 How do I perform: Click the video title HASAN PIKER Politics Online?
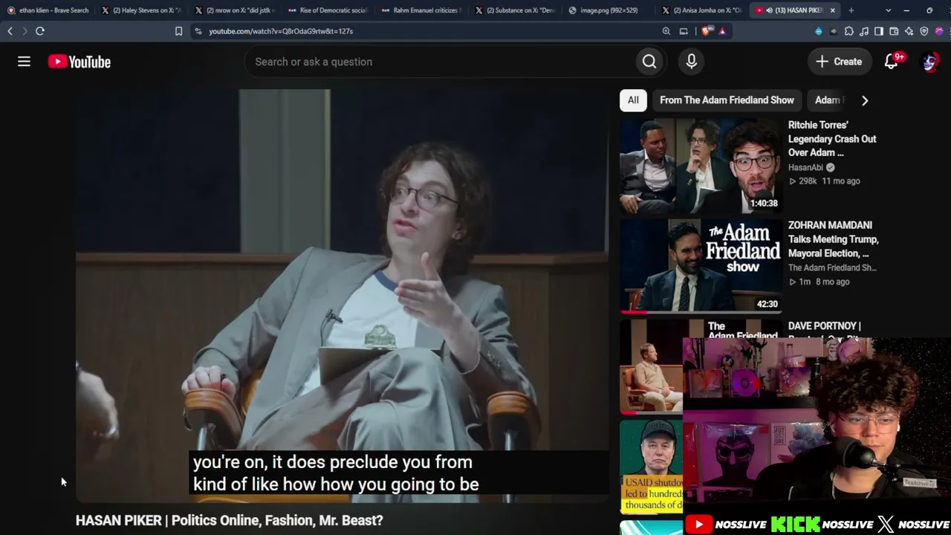pos(229,520)
